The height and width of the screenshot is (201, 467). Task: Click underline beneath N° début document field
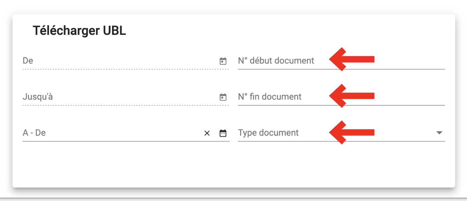[x=341, y=69]
